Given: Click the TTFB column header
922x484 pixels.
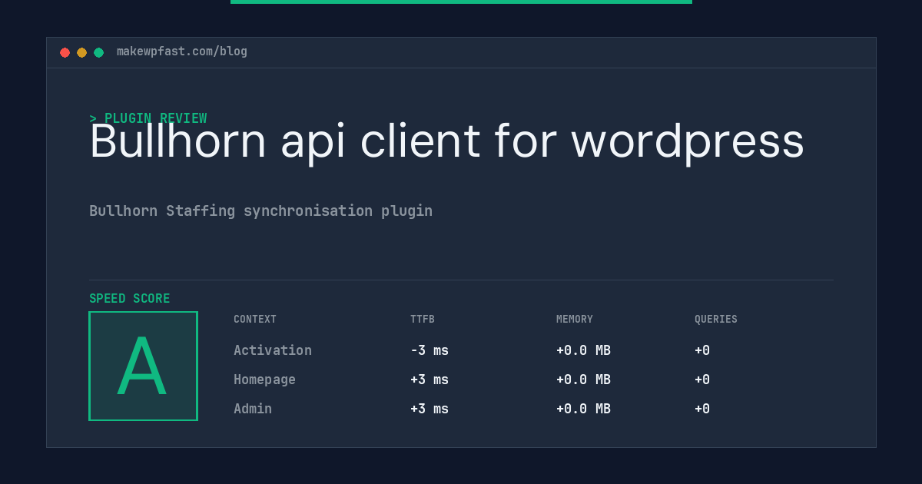Looking at the screenshot, I should pyautogui.click(x=423, y=319).
